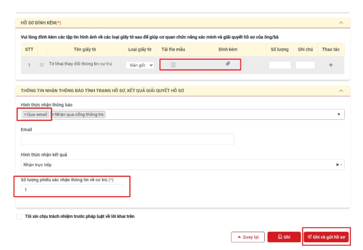
Task: Toggle the Tờ khai row checkbox
Action: (42, 65)
